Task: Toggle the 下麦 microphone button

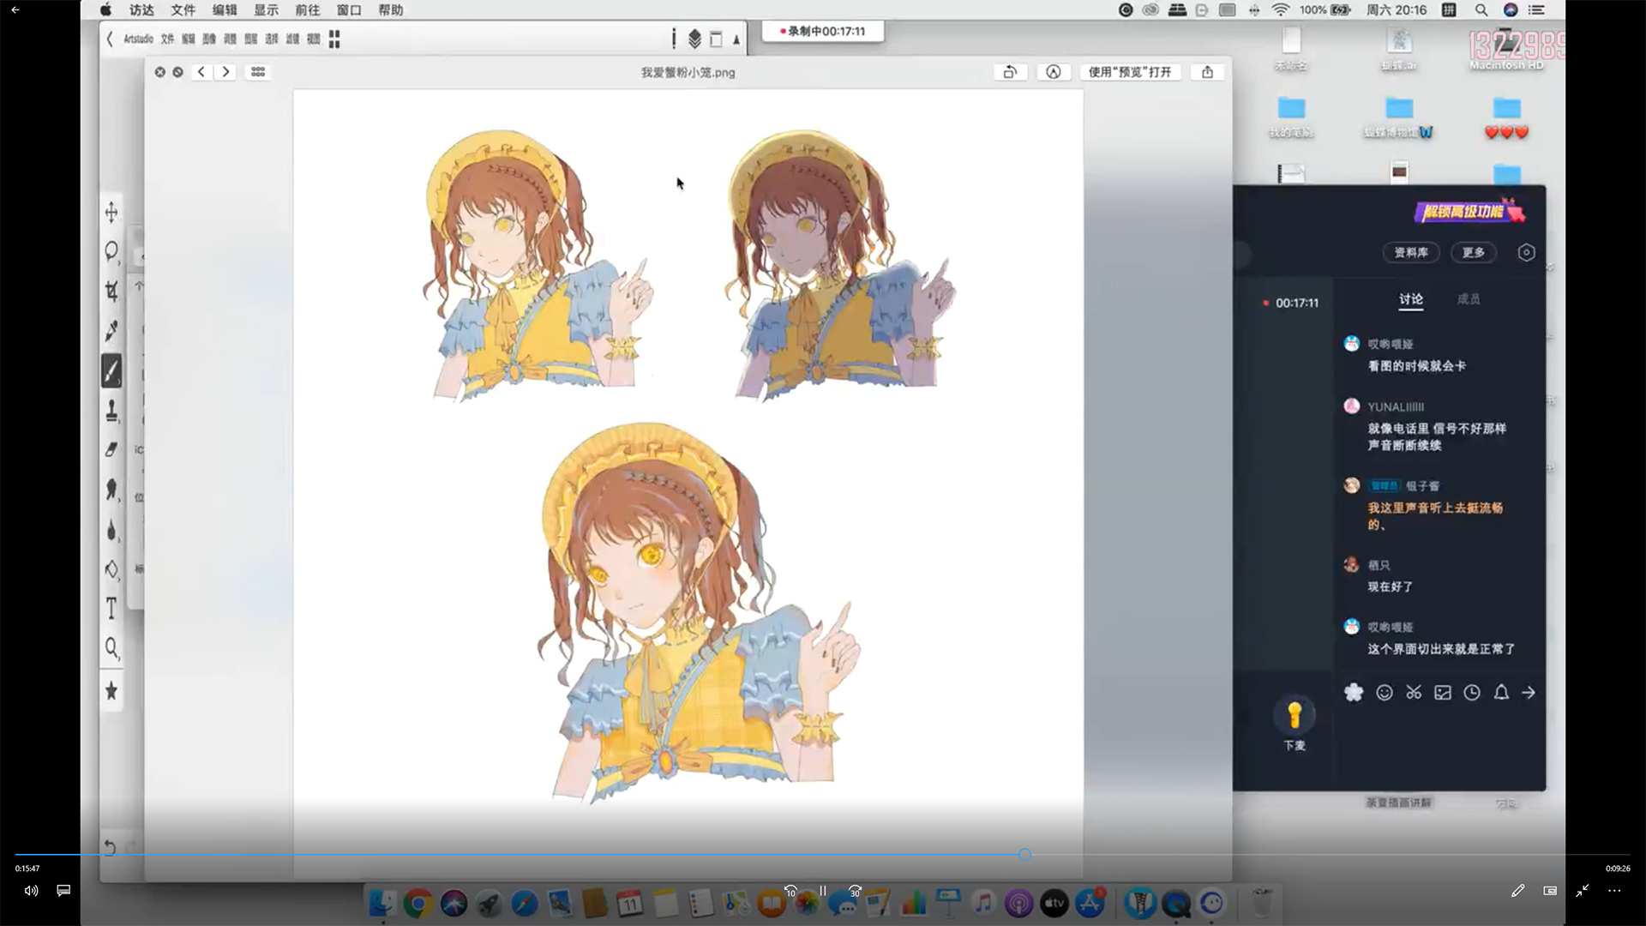Action: [1295, 717]
